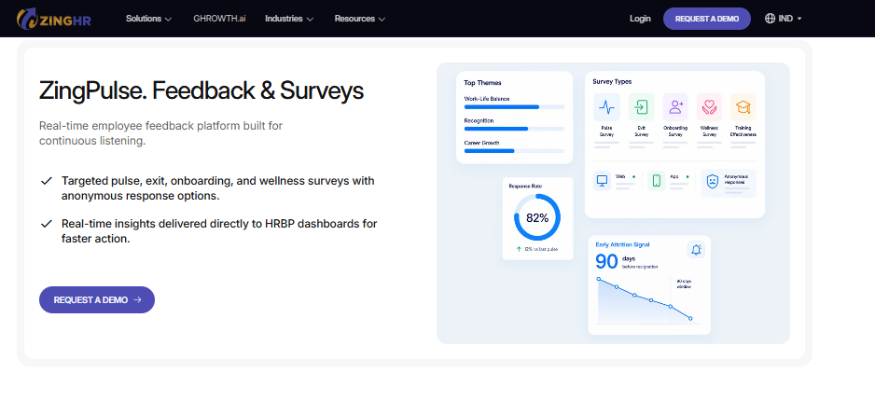Screen dimensions: 875x415
Task: Open the Solutions menu
Action: click(148, 19)
